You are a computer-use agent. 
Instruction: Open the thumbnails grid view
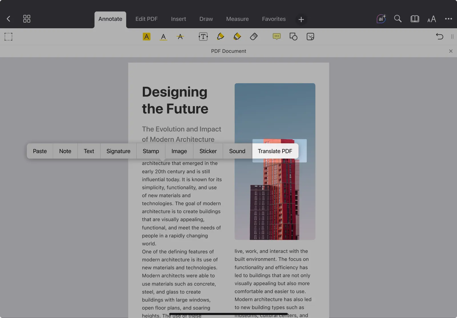(x=27, y=19)
